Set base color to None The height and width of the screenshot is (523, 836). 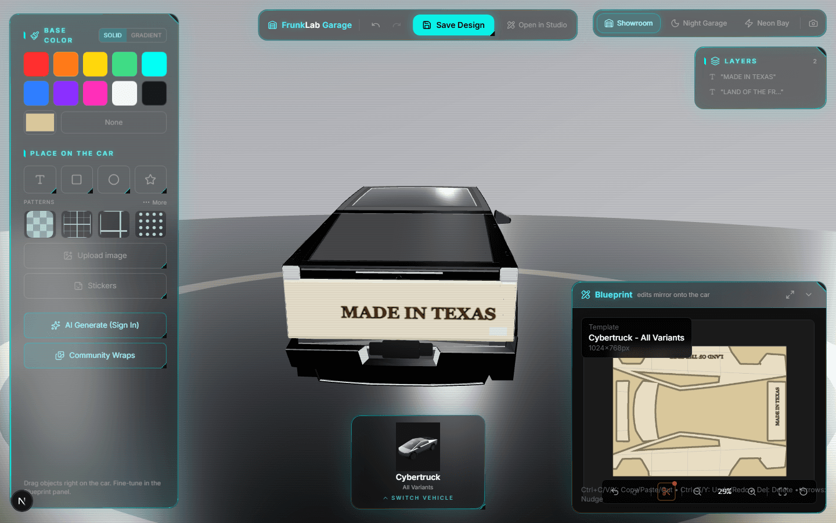(114, 123)
